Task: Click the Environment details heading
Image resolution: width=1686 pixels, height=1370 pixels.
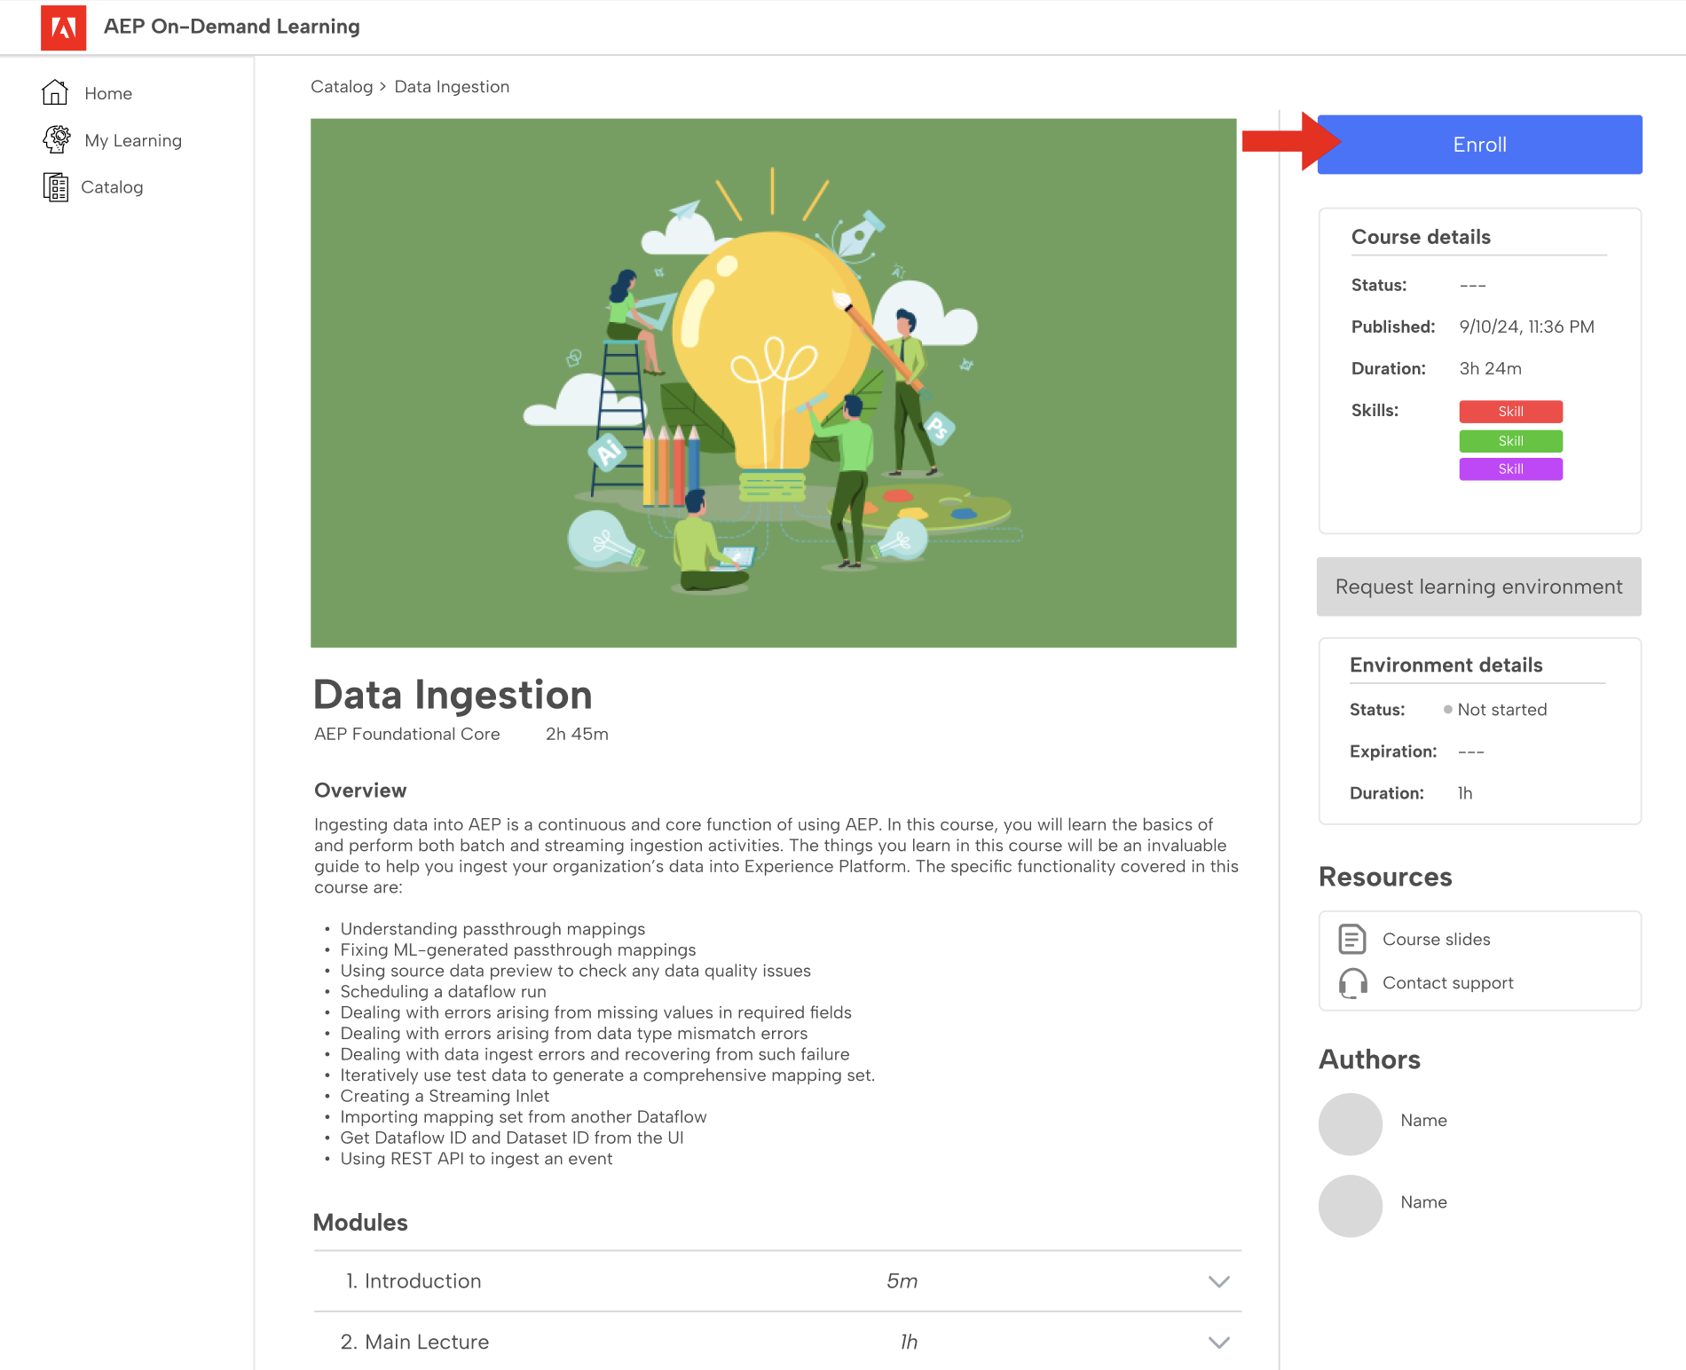Action: point(1446,665)
